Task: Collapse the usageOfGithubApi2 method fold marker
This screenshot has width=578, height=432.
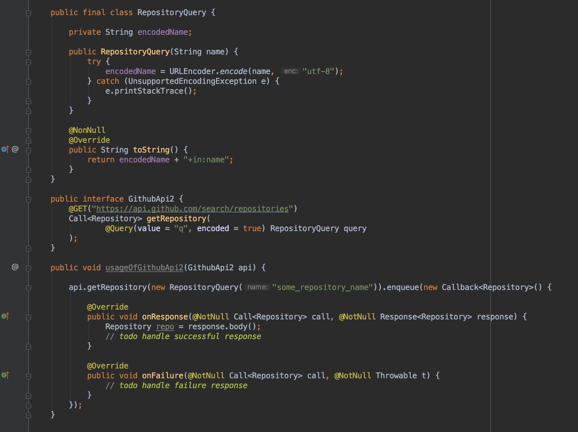Action: [28, 268]
